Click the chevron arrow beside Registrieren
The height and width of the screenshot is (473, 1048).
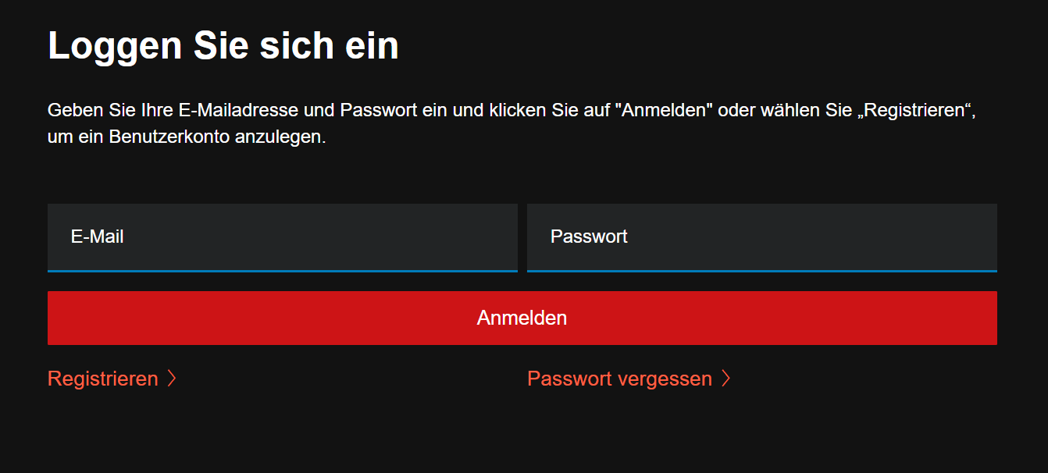click(x=173, y=379)
